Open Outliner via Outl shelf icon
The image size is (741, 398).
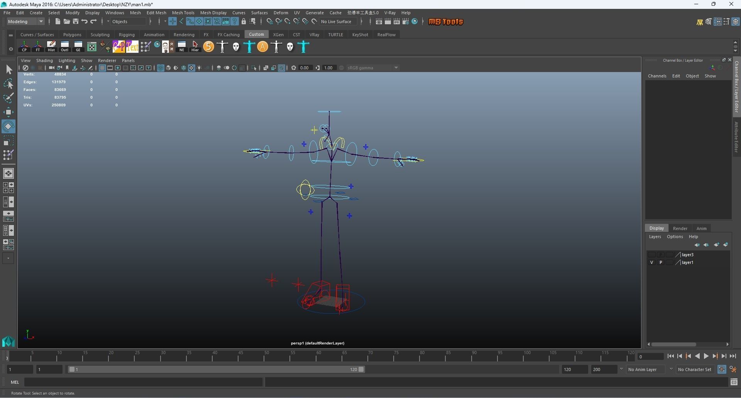[x=65, y=47]
